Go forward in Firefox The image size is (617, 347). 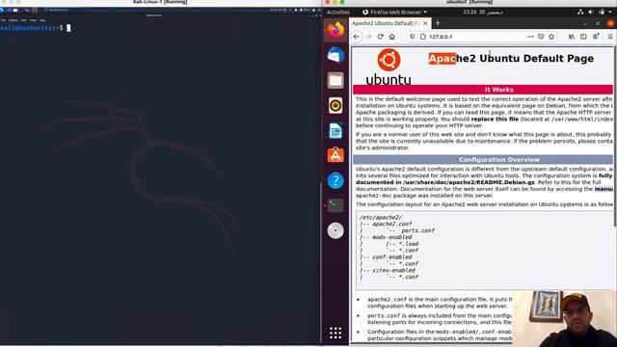(368, 37)
